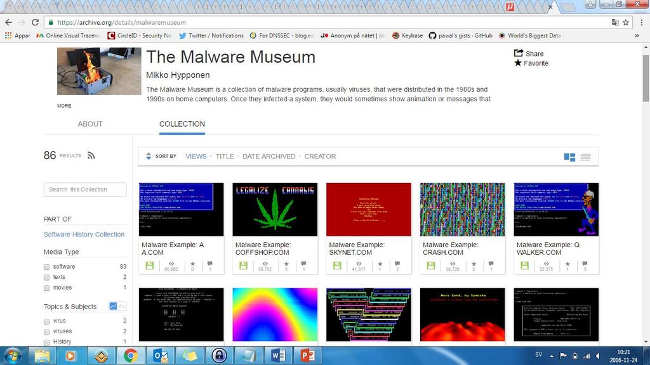Open Outlook from the taskbar

click(x=161, y=355)
